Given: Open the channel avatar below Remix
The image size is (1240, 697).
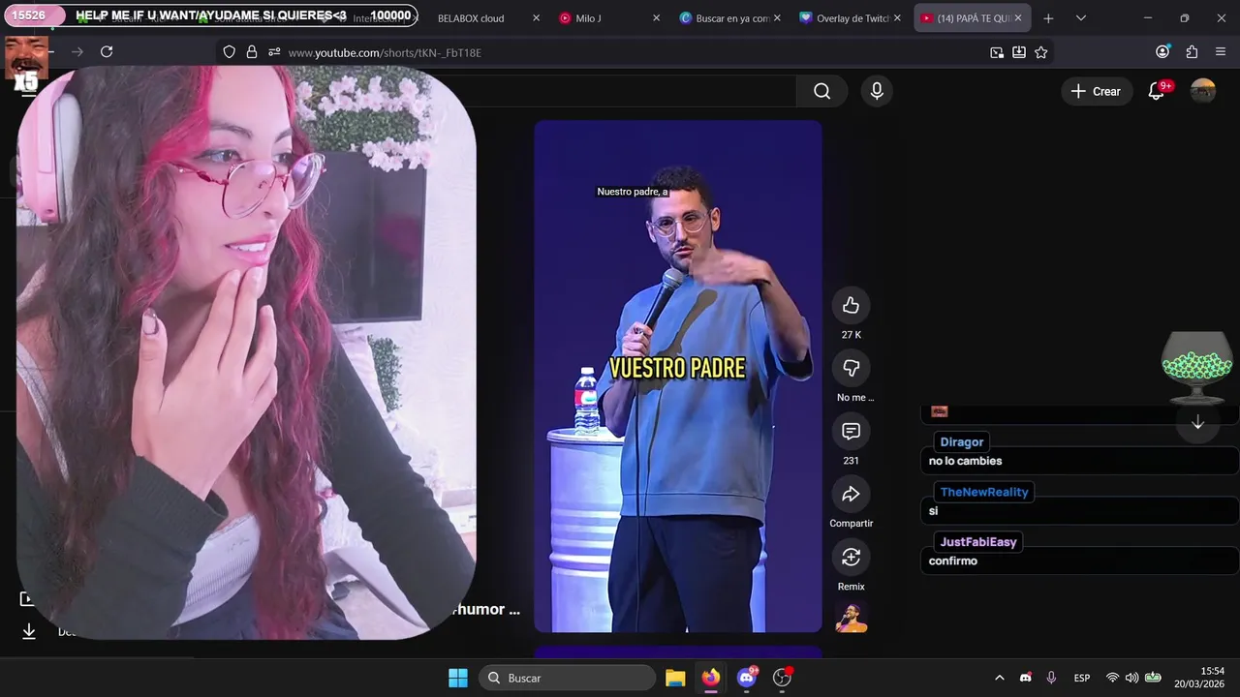Looking at the screenshot, I should pos(852,617).
